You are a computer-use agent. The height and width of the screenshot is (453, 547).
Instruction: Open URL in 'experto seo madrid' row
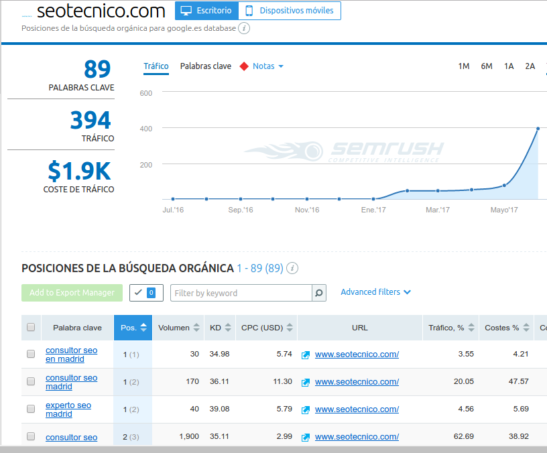pos(357,409)
